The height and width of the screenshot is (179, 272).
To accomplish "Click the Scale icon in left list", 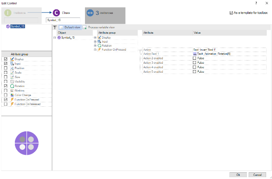I will [12, 73].
